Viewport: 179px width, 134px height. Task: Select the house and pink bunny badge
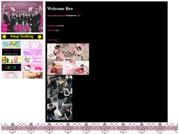[11, 60]
